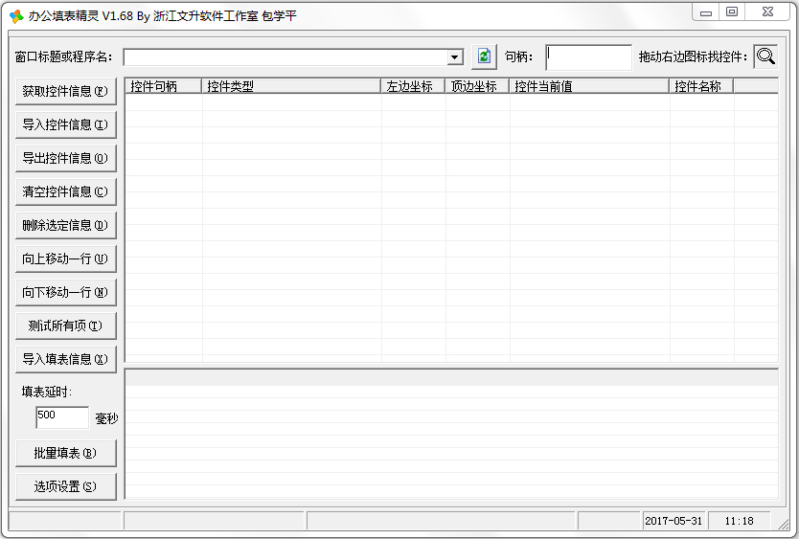
Task: Click the app logo in the title bar
Action: (15, 16)
